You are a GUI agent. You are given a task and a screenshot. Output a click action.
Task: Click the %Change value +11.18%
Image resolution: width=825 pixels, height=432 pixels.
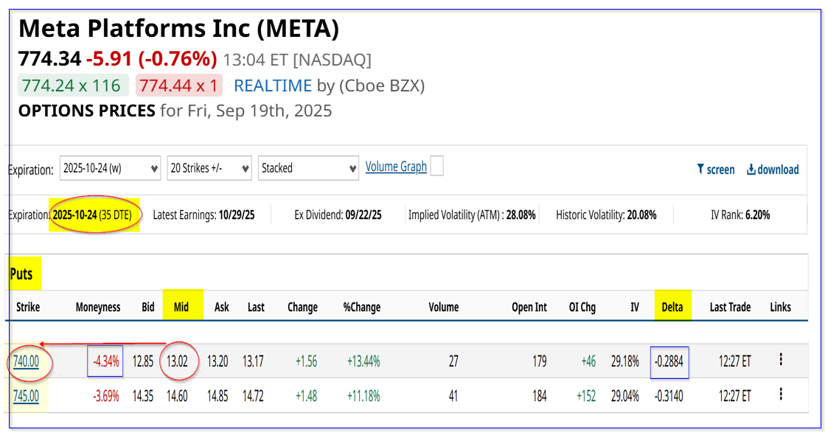[363, 396]
